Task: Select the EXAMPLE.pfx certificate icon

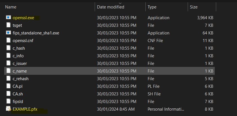Action: 8,109
